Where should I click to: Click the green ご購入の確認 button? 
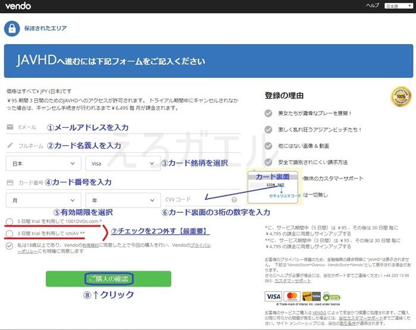(x=109, y=279)
